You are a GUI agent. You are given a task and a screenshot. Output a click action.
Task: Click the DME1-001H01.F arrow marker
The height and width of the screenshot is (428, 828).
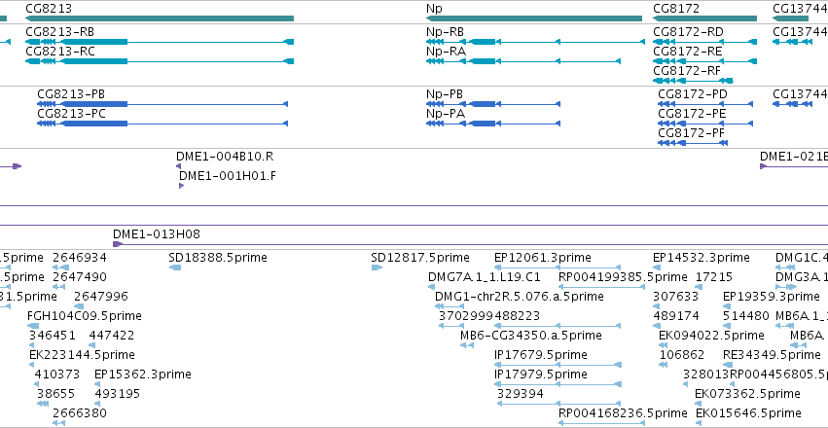click(x=182, y=186)
